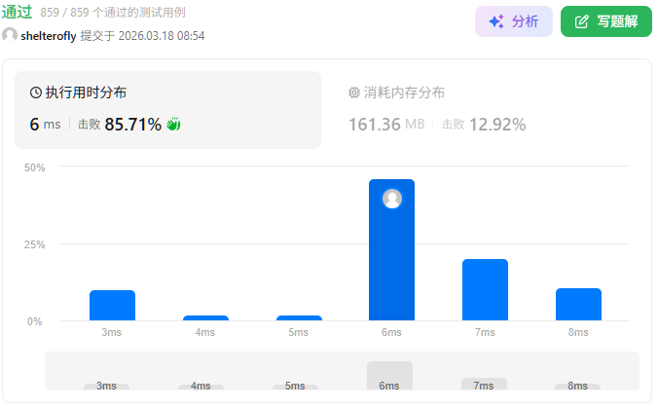Select the 8ms bar in the main chart
The image size is (658, 408).
(x=578, y=304)
